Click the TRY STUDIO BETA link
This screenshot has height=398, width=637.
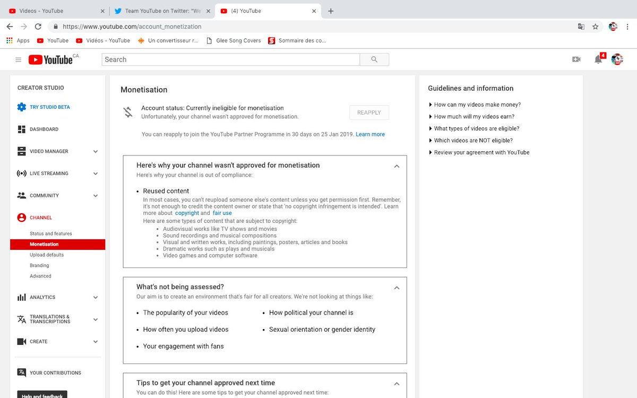coord(50,107)
